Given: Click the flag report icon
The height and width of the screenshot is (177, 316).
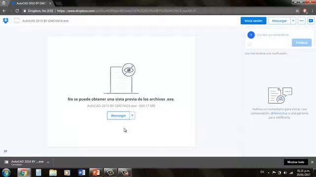Looking at the screenshot, I should pyautogui.click(x=5, y=151).
